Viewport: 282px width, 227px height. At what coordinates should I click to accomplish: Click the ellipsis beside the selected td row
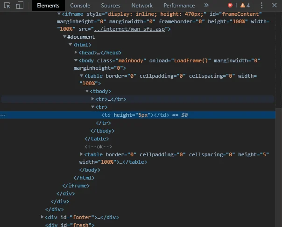coord(3,115)
